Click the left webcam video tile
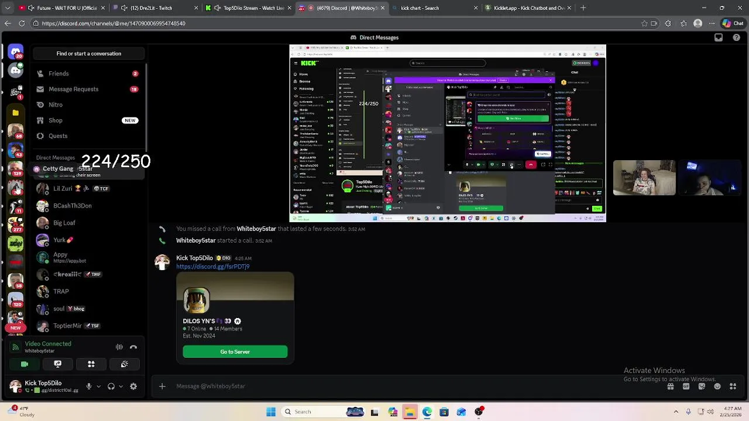749x421 pixels. 644,178
